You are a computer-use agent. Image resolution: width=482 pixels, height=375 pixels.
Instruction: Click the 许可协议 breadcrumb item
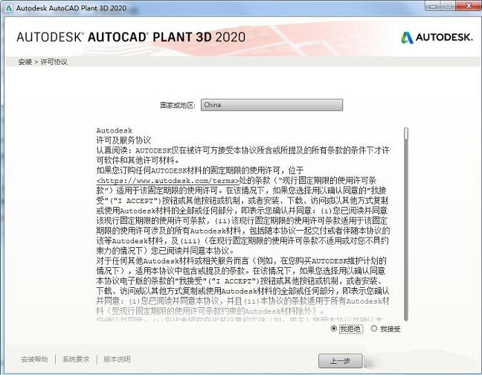coord(54,62)
